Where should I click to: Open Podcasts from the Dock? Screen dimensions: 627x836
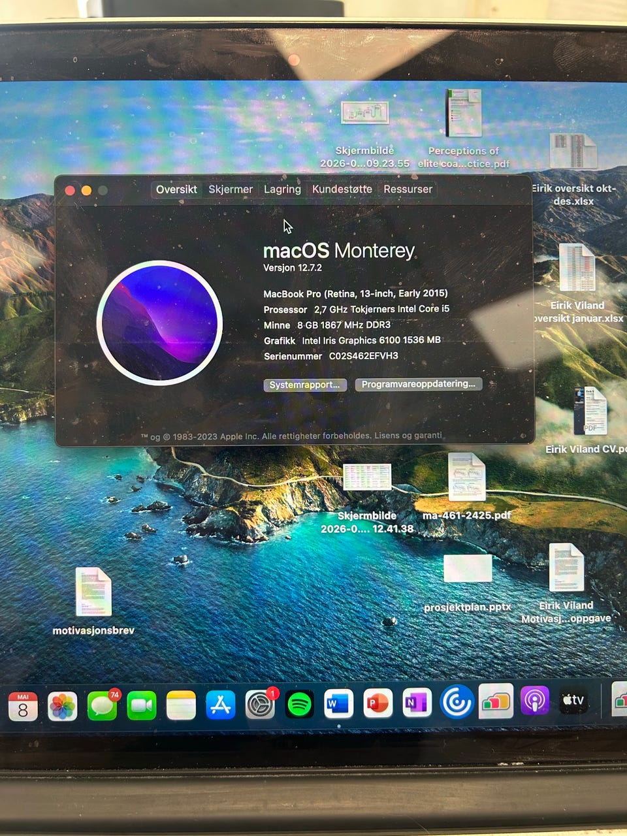point(535,701)
